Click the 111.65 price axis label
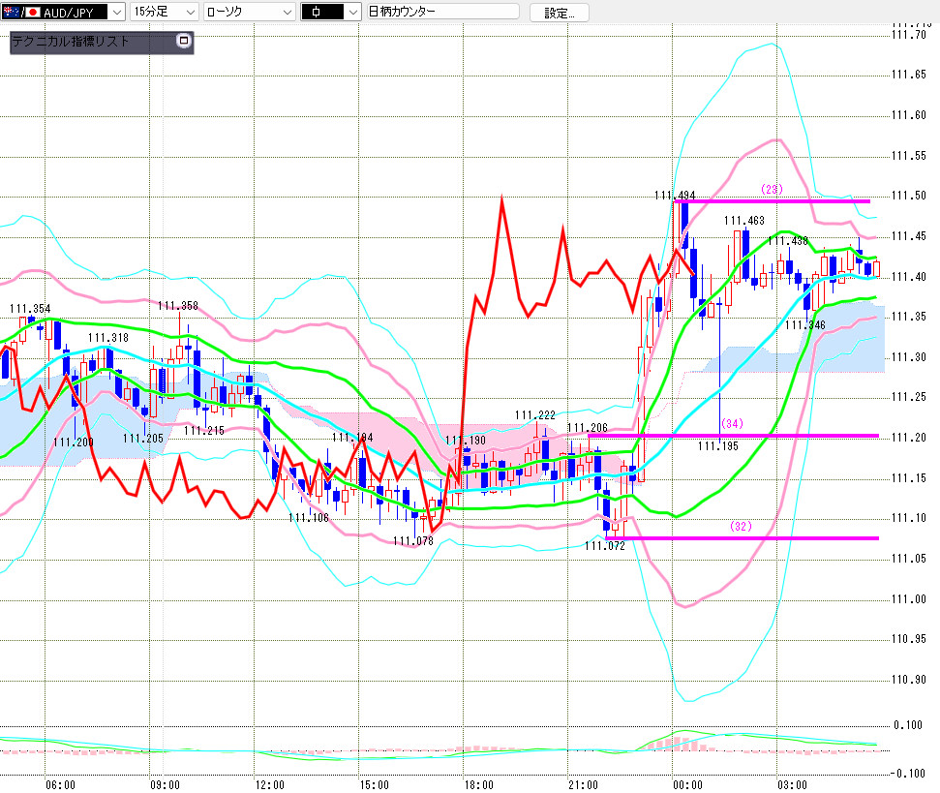Viewport: 940px width, 793px height. 909,75
